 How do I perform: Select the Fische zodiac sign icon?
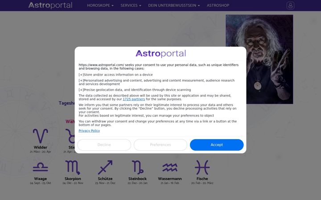point(202,167)
